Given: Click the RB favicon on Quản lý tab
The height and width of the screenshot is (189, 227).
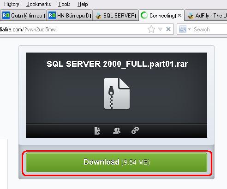Looking at the screenshot, I should 6,15.
